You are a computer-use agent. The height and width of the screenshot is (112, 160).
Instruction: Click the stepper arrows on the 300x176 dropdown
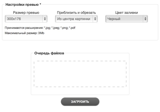(45, 19)
